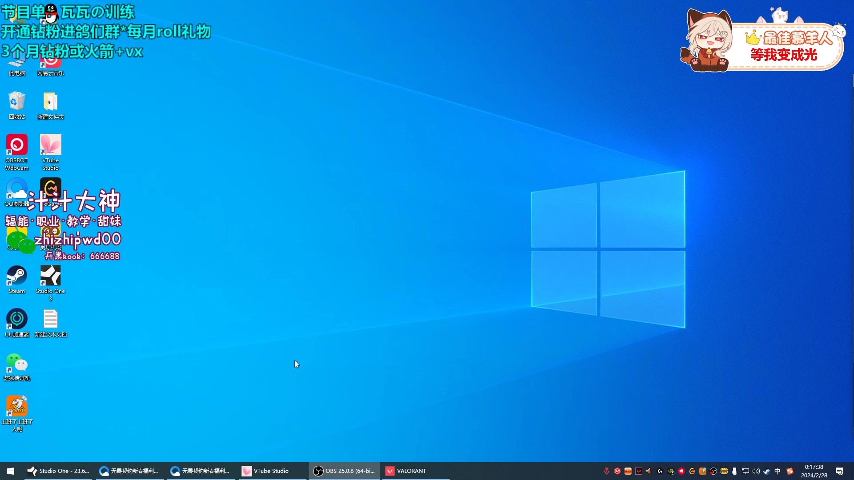Viewport: 854px width, 480px height.
Task: Click the NVIDIA tray icon
Action: click(x=671, y=471)
